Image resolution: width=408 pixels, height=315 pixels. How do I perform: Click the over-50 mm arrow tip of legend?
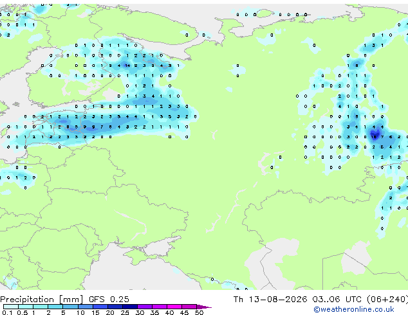point(204,307)
